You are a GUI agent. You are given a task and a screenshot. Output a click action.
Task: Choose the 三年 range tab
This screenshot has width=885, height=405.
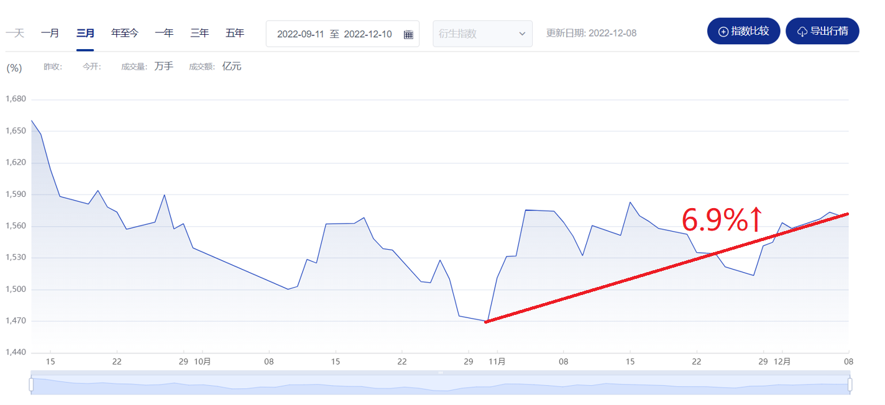coord(199,34)
